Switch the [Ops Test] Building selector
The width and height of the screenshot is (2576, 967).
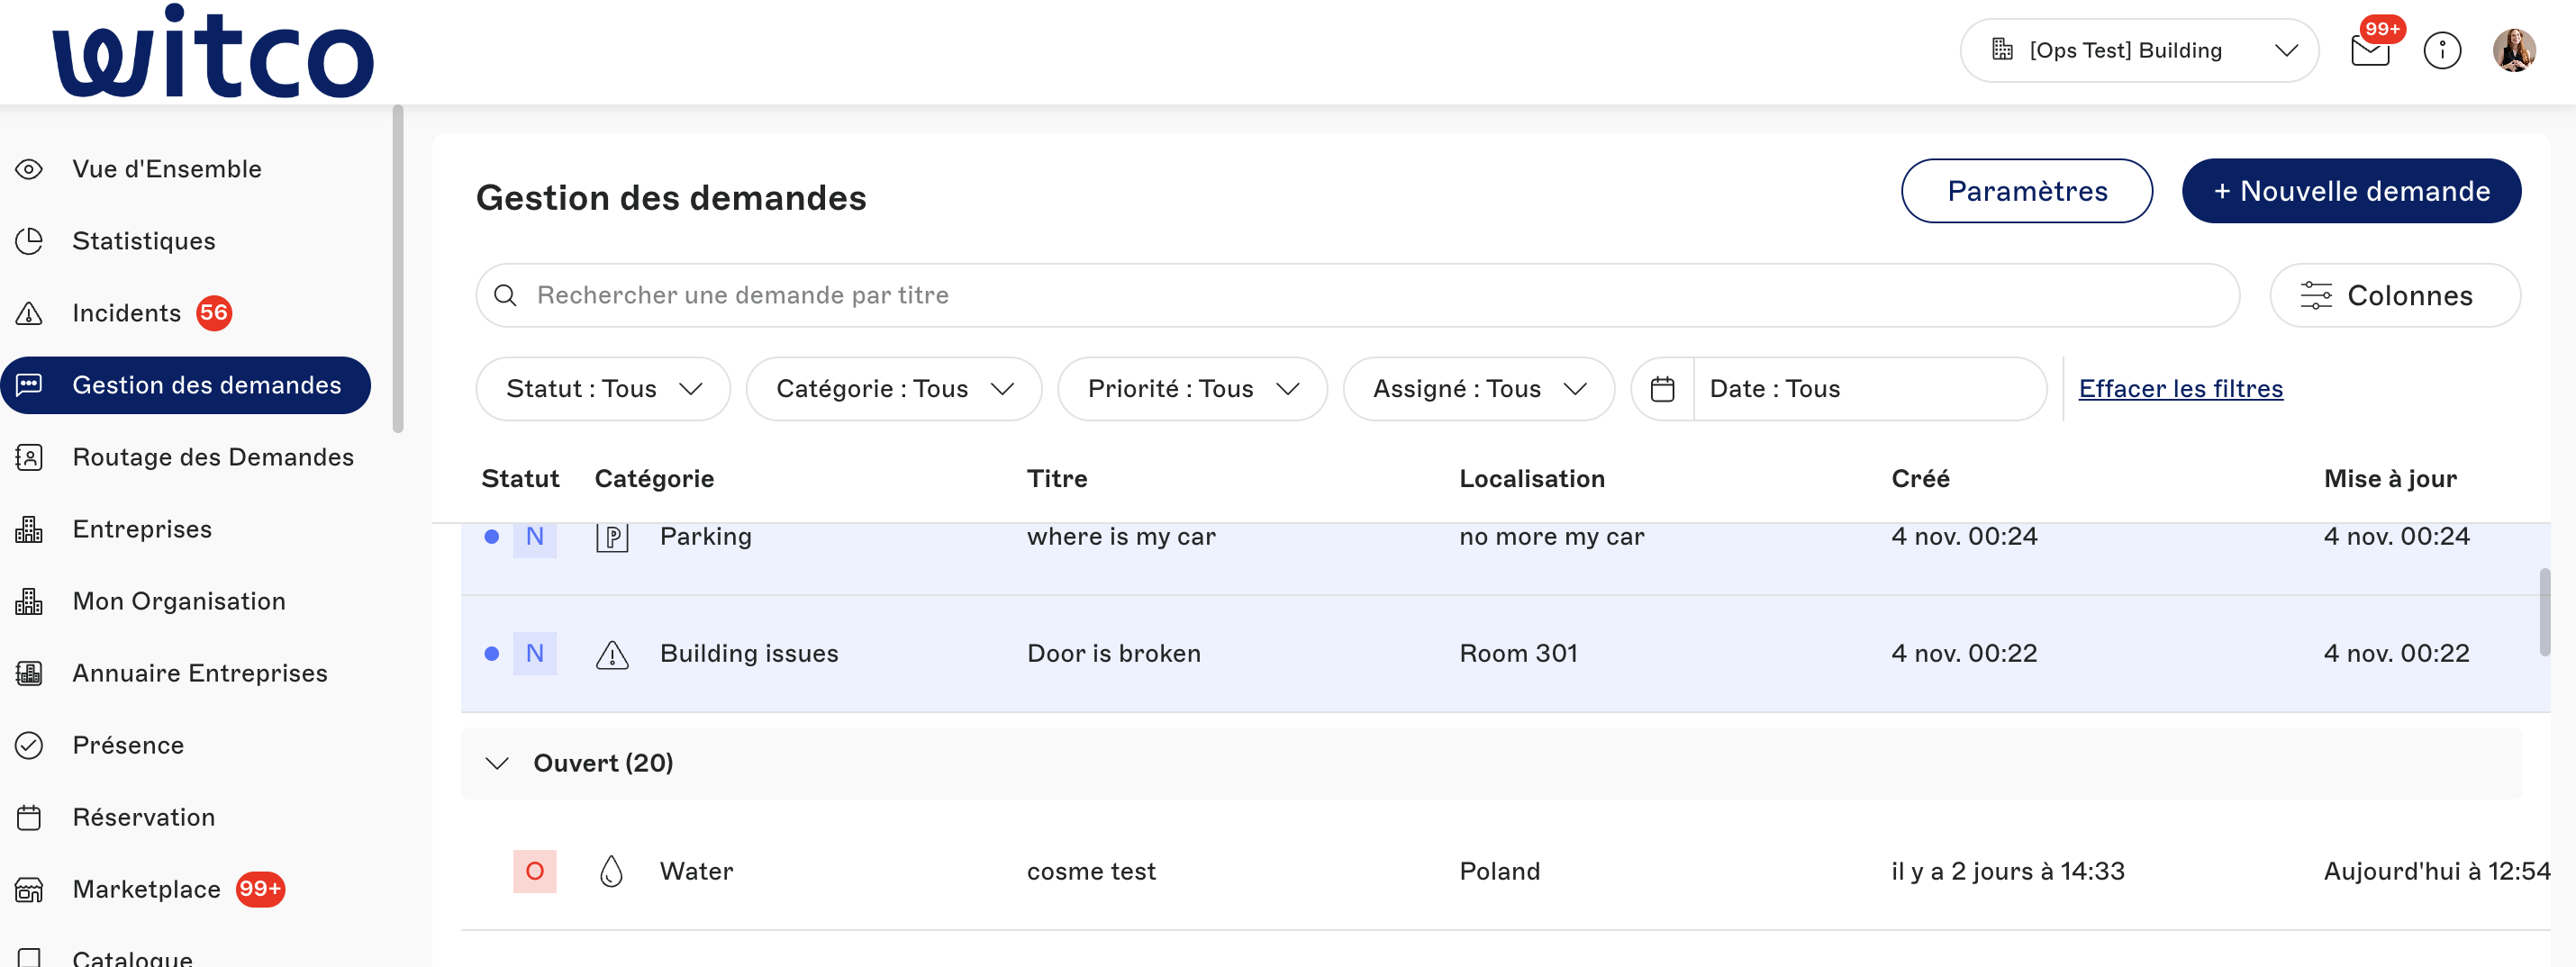tap(2139, 50)
